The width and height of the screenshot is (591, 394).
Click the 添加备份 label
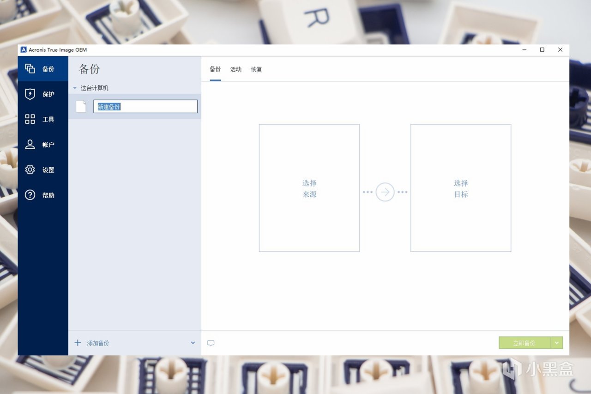(98, 343)
